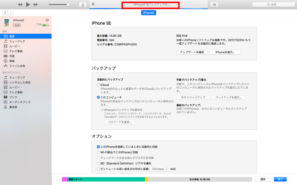297x185 pixels.
Task: Click the rewind playback button
Action: [x=20, y=5]
